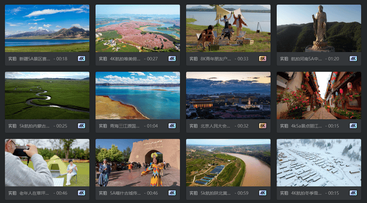Open the Yellow River aerial thumbnail
Screen dimensions: 367x203
point(228,163)
